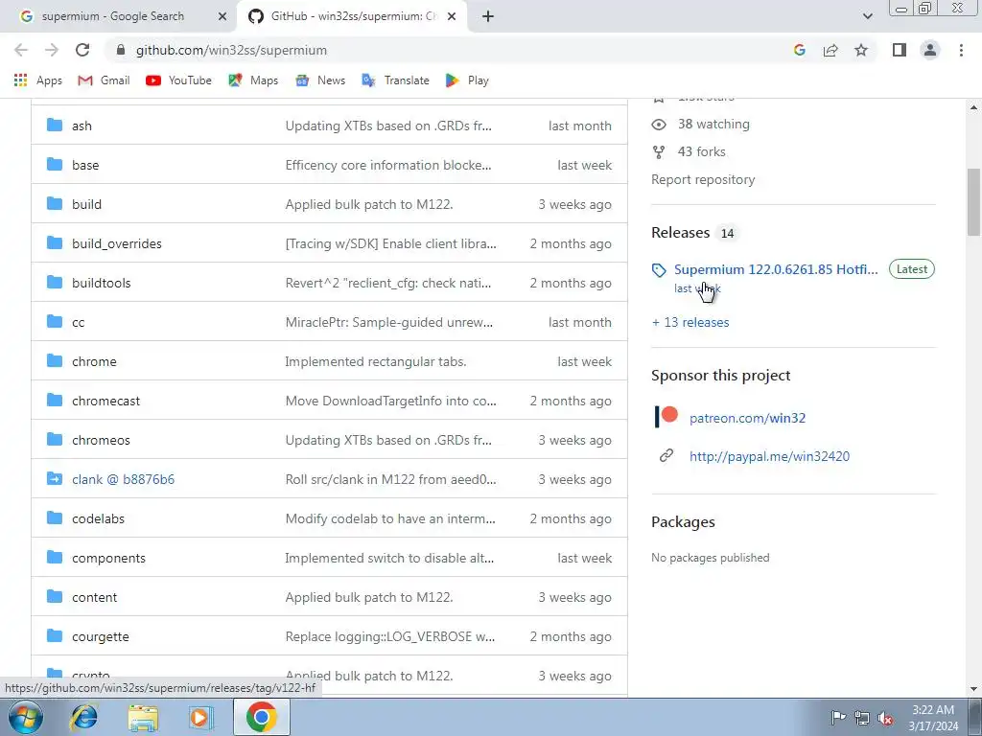Open clank @ b8876b6 submodule link
The width and height of the screenshot is (982, 736).
[123, 479]
